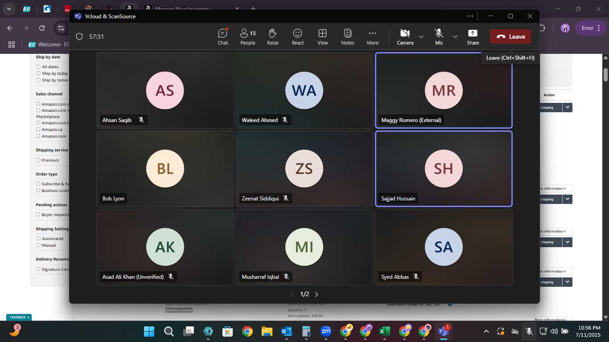Click the shield security icon beside timer

click(x=79, y=37)
